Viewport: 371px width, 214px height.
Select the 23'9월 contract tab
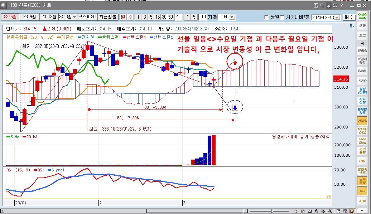tap(30, 17)
